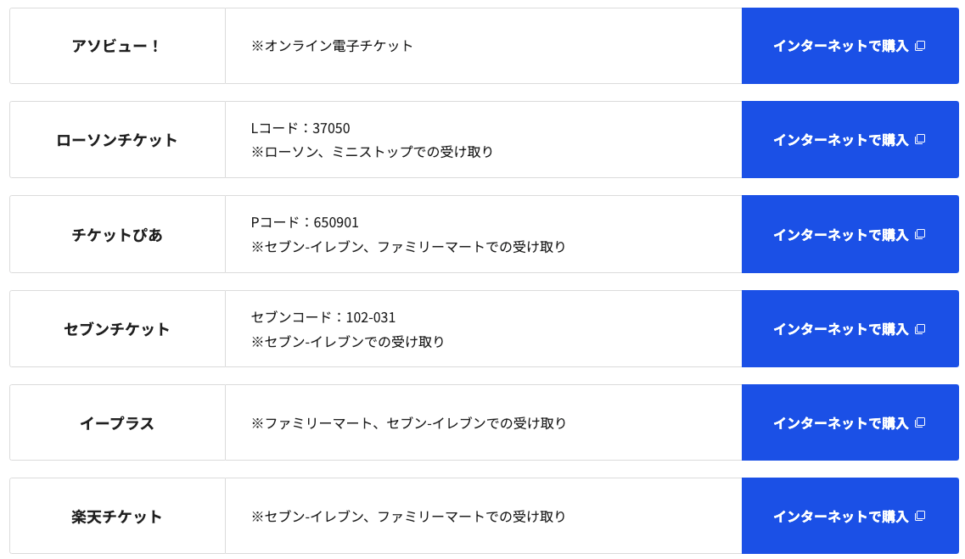Click the external-link icon in the アソビュー！ row
Screen dimensions: 965x559
point(920,46)
